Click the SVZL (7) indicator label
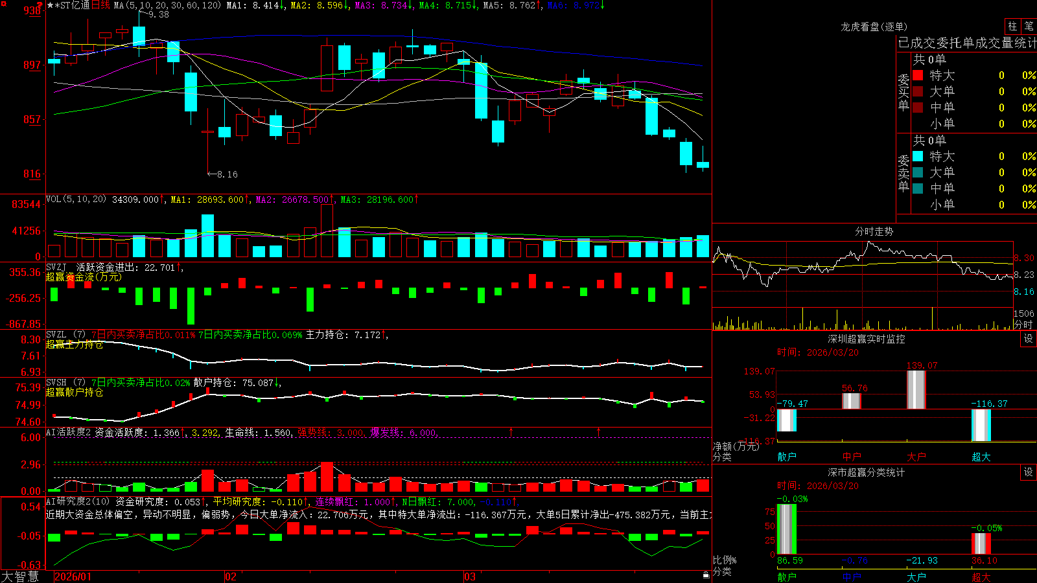The image size is (1037, 583). tap(65, 335)
